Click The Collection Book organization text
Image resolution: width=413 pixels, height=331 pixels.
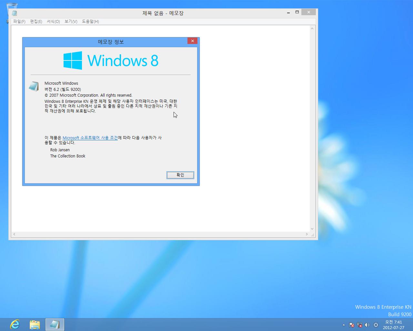(x=68, y=156)
